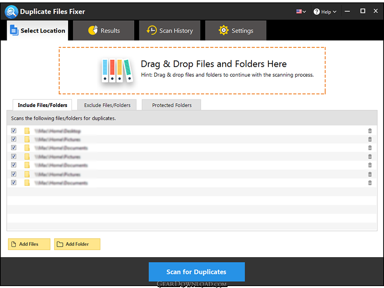Select the second Pictures folder path text
The height and width of the screenshot is (288, 384).
coord(58,157)
